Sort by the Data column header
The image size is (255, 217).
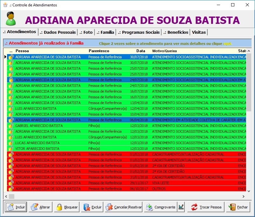point(141,51)
